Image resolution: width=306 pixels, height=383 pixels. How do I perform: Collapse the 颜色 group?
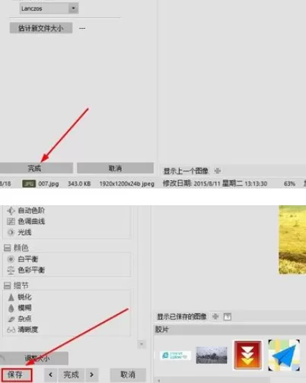7,248
